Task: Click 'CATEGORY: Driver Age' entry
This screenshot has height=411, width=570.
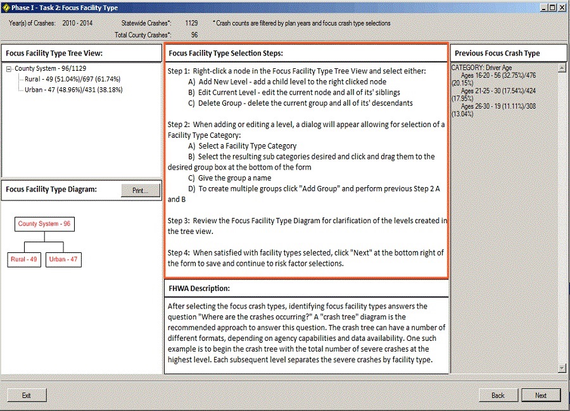Action: [x=481, y=68]
